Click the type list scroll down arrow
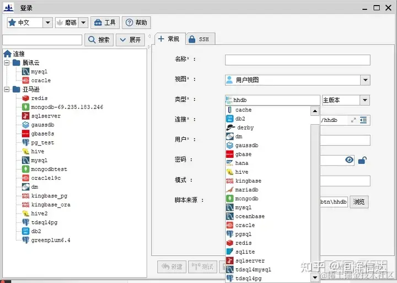The width and height of the screenshot is (397, 283). [315, 277]
